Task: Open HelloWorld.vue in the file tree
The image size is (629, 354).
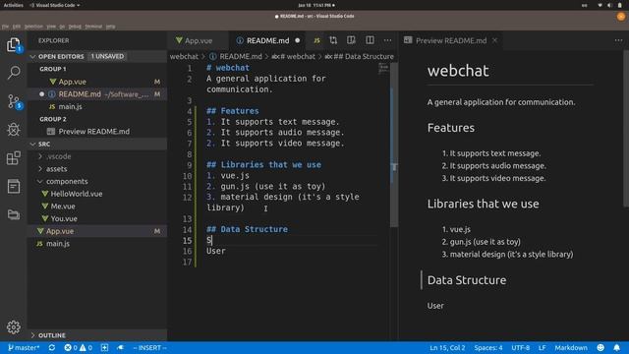Action: 77,194
